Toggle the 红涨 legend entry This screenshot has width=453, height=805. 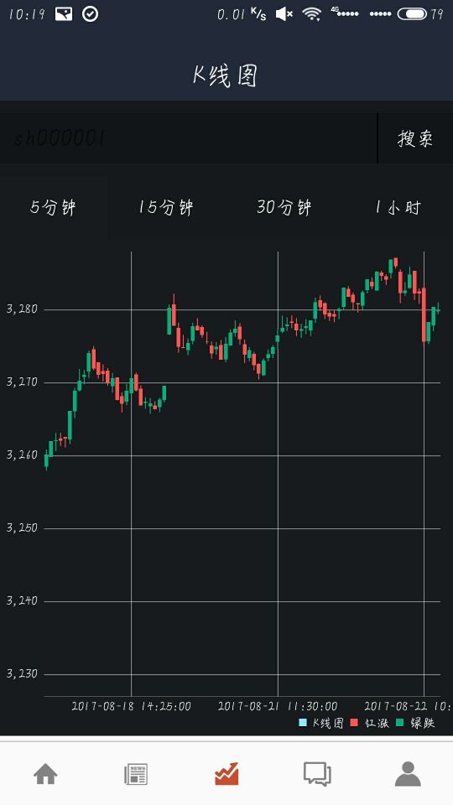pos(370,723)
